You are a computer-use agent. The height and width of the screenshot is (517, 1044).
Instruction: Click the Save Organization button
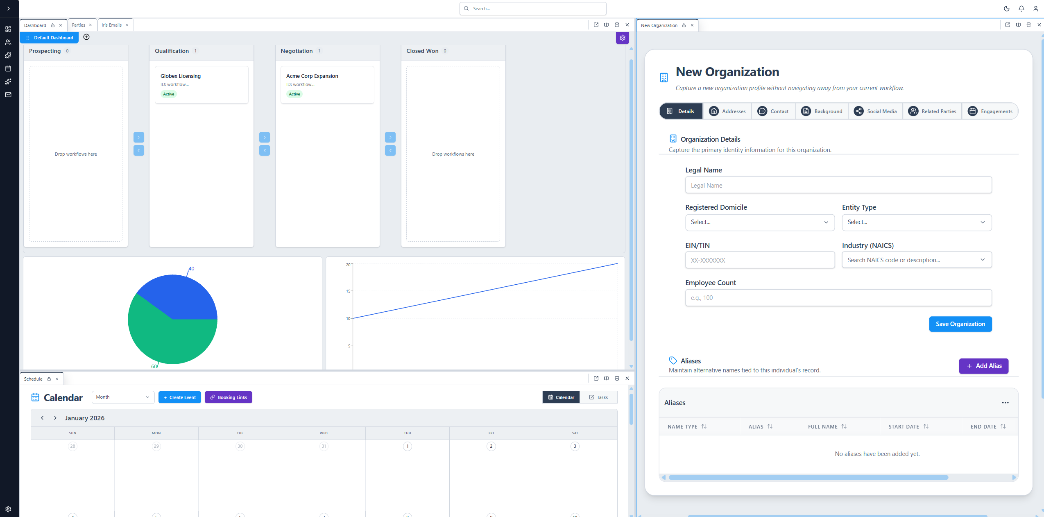point(960,324)
